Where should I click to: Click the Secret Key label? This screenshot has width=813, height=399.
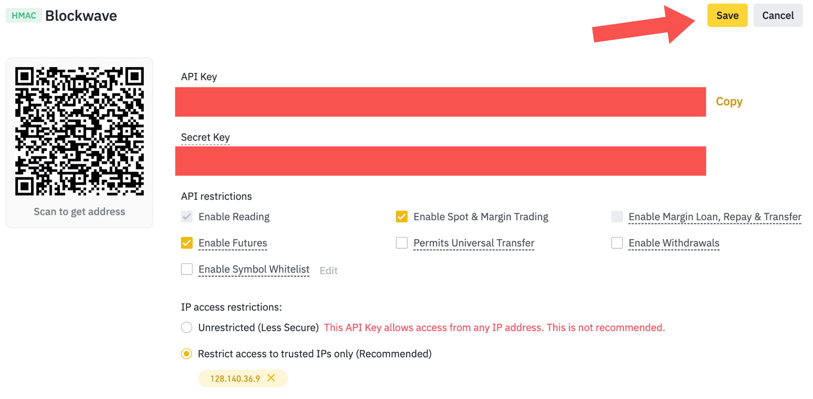pos(205,137)
